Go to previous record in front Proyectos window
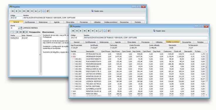The width and height of the screenshot is (216, 110). pyautogui.click(x=77, y=31)
